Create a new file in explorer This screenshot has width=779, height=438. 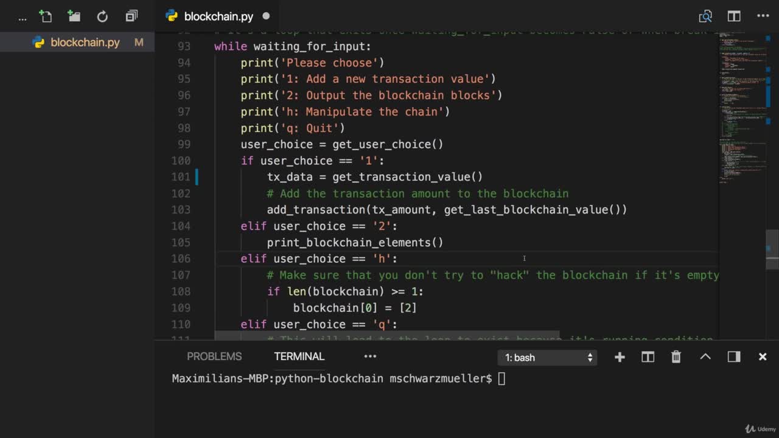(45, 16)
